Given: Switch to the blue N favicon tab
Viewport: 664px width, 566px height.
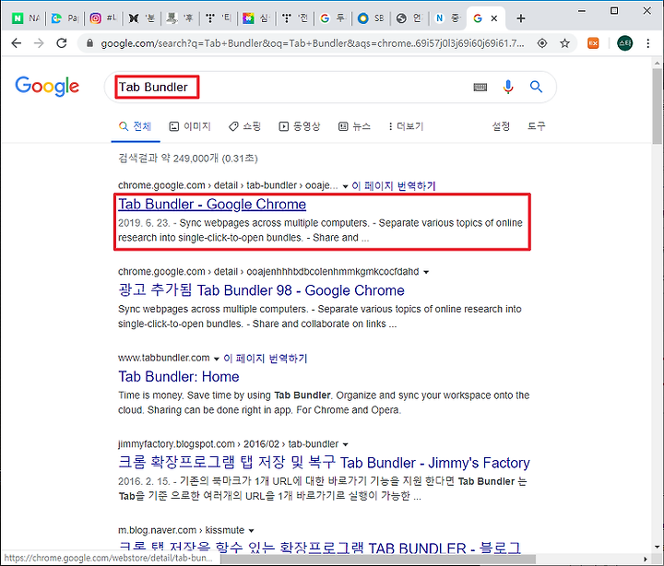Looking at the screenshot, I should 447,18.
